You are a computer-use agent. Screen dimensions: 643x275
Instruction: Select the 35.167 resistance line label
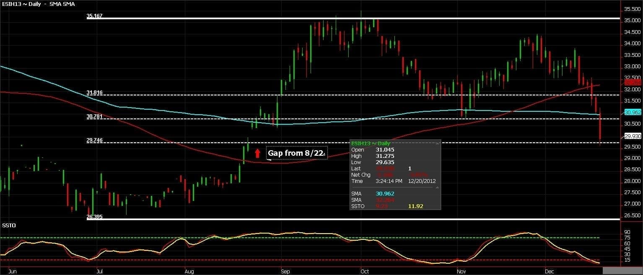pos(94,16)
